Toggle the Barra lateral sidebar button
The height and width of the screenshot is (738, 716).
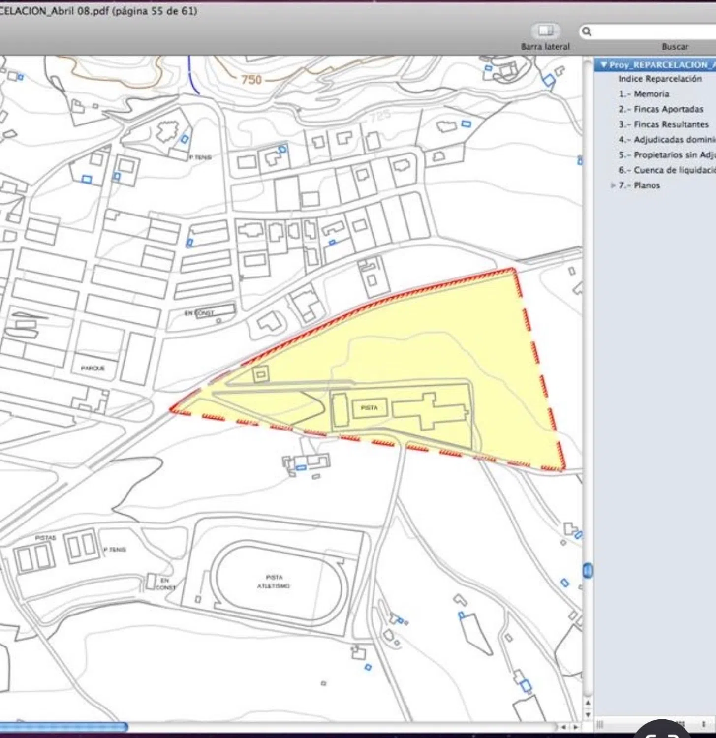(x=545, y=31)
